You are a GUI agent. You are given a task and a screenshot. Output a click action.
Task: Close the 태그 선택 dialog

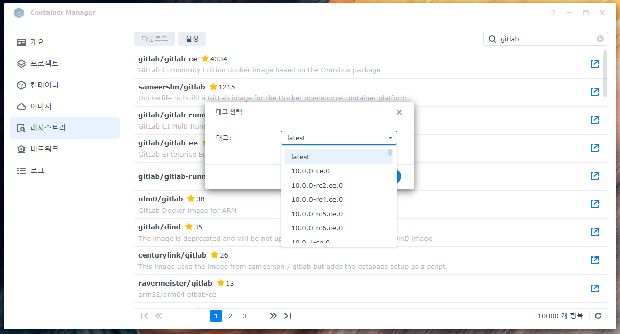tap(399, 112)
